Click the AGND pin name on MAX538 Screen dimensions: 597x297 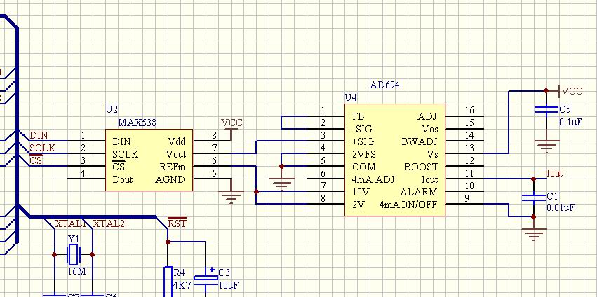click(170, 179)
